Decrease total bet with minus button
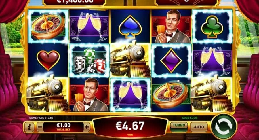259x140 pixels. [40, 127]
